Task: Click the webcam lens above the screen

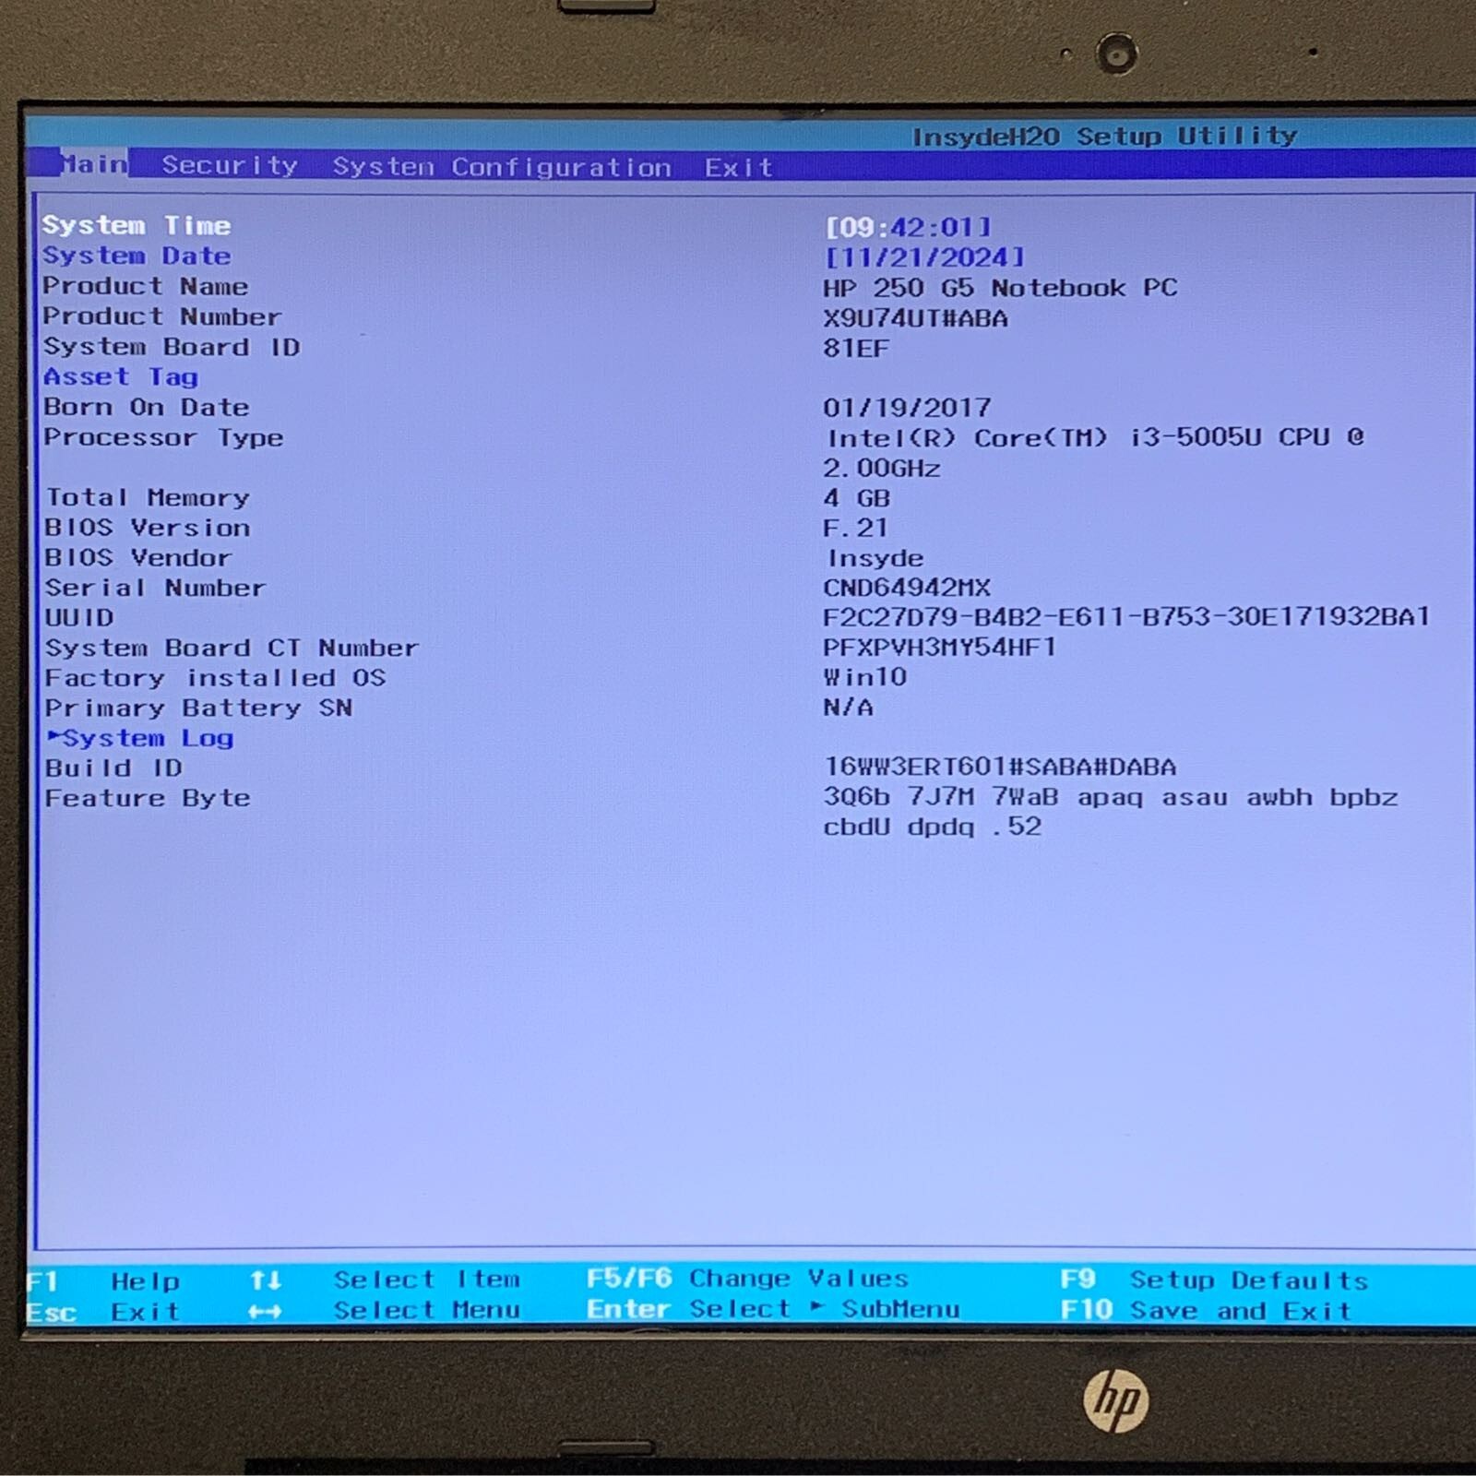Action: [x=1117, y=54]
